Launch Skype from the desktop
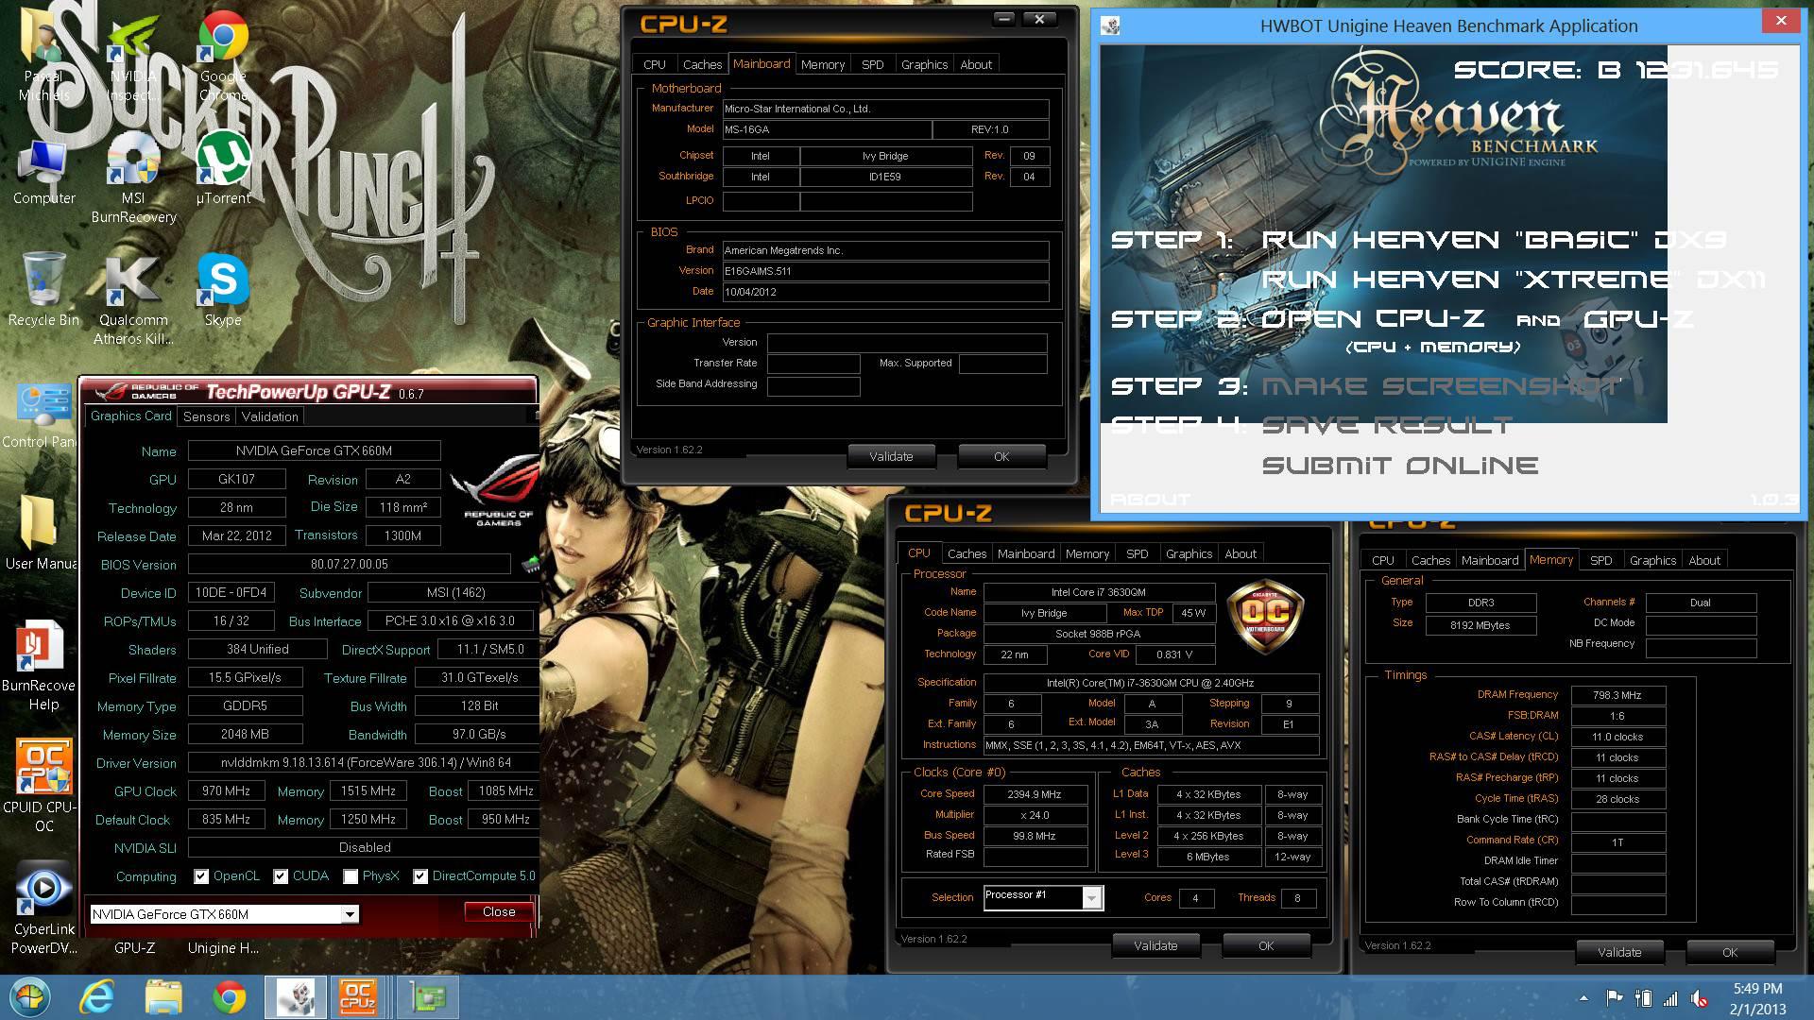This screenshot has height=1020, width=1814. 223,291
